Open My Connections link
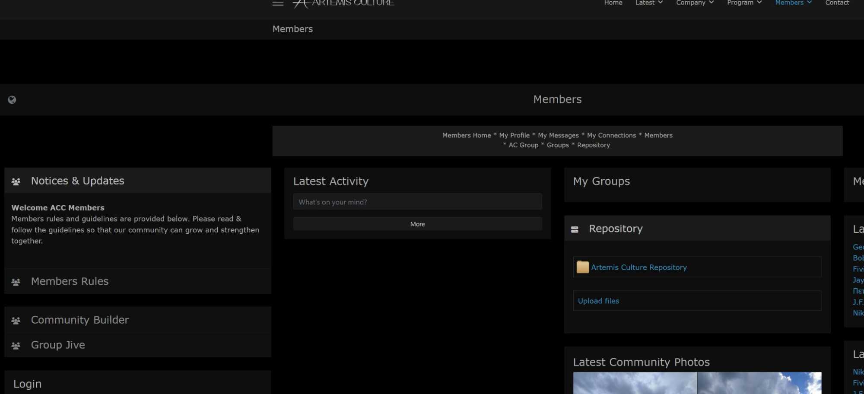The height and width of the screenshot is (394, 864). tap(611, 135)
